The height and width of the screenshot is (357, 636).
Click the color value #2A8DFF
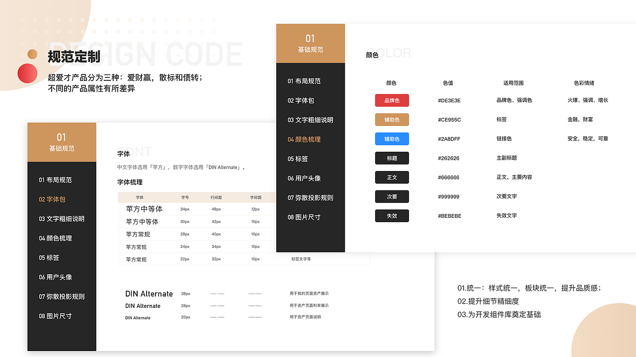tap(449, 139)
